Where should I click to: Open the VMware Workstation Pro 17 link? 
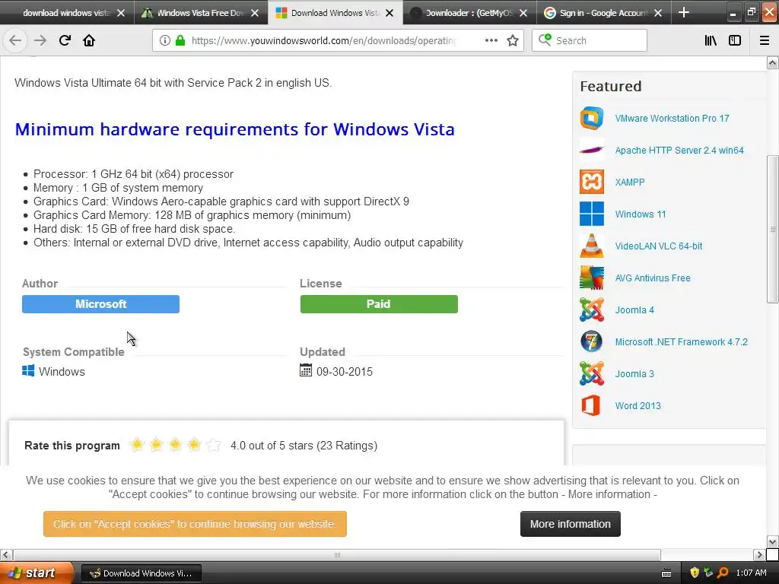point(672,118)
